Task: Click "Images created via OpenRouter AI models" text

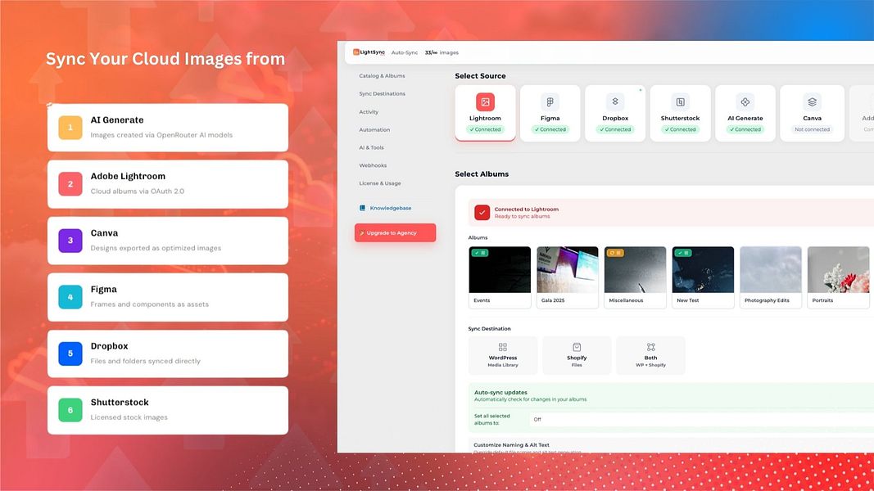Action: (x=161, y=135)
